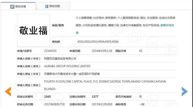Click the preliminary date 2017年08月27日
The width and height of the screenshot is (193, 107).
(54, 104)
